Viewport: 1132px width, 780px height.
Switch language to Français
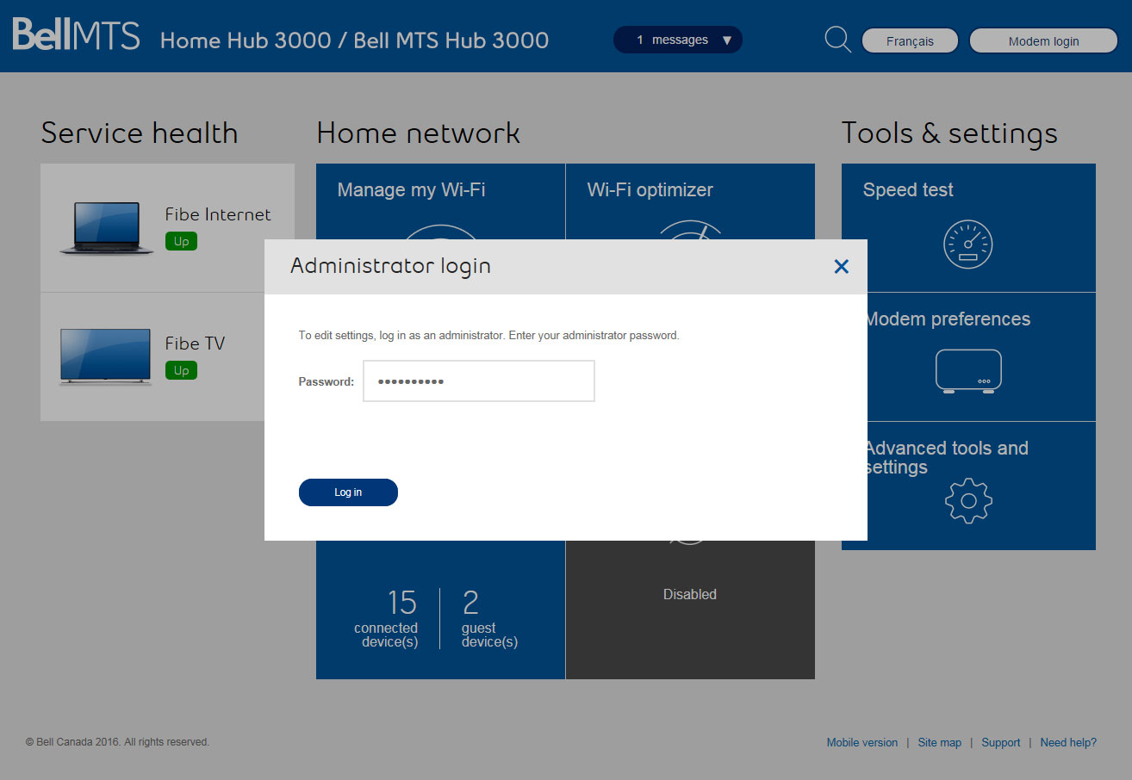click(x=910, y=41)
